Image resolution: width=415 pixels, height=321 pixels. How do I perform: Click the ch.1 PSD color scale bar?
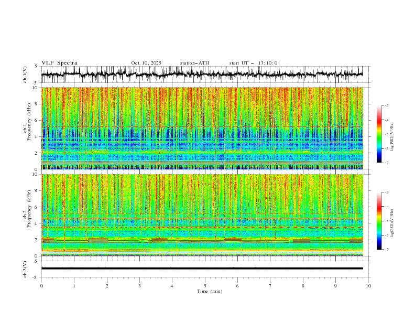point(379,134)
